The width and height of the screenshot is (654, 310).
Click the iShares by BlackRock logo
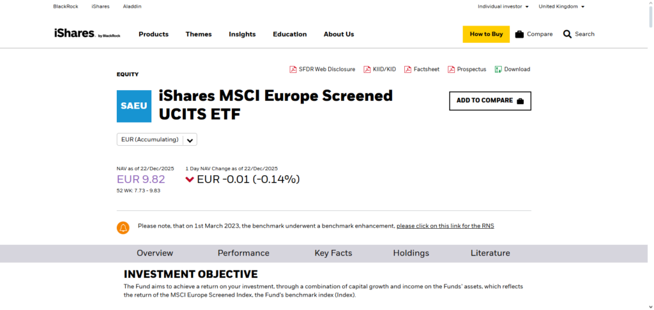click(87, 34)
